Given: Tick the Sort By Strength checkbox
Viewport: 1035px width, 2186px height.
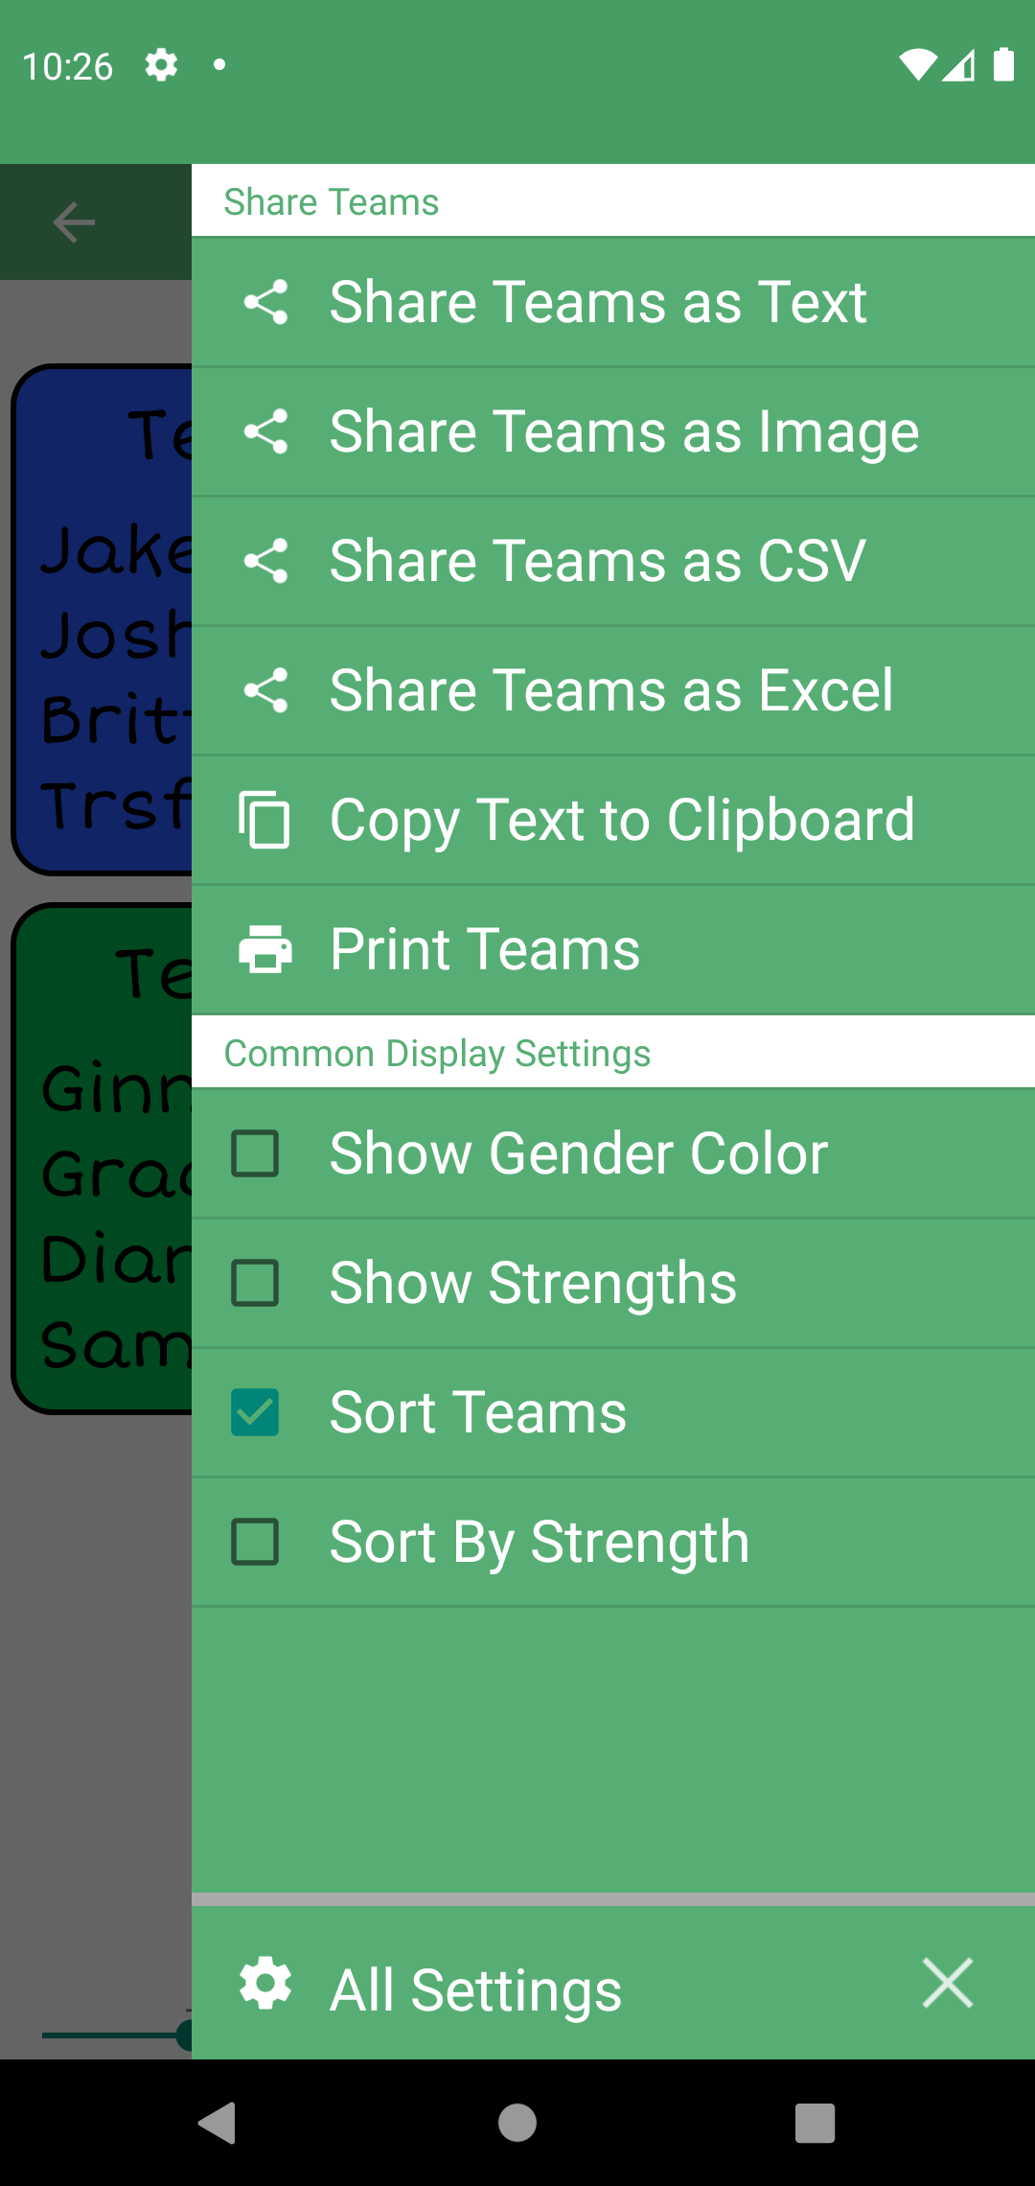Looking at the screenshot, I should pyautogui.click(x=255, y=1542).
